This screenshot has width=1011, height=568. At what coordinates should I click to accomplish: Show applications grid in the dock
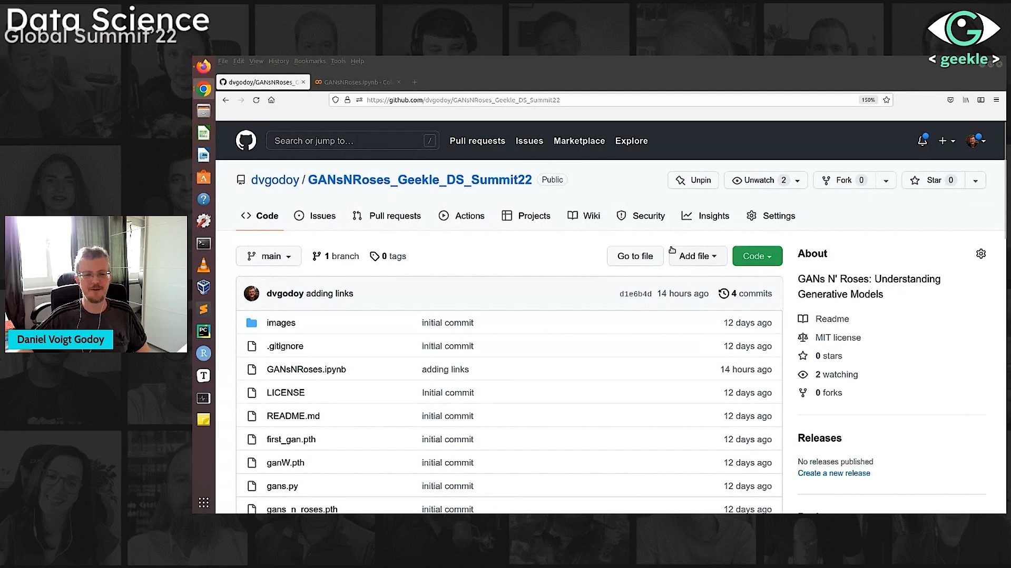pyautogui.click(x=204, y=502)
